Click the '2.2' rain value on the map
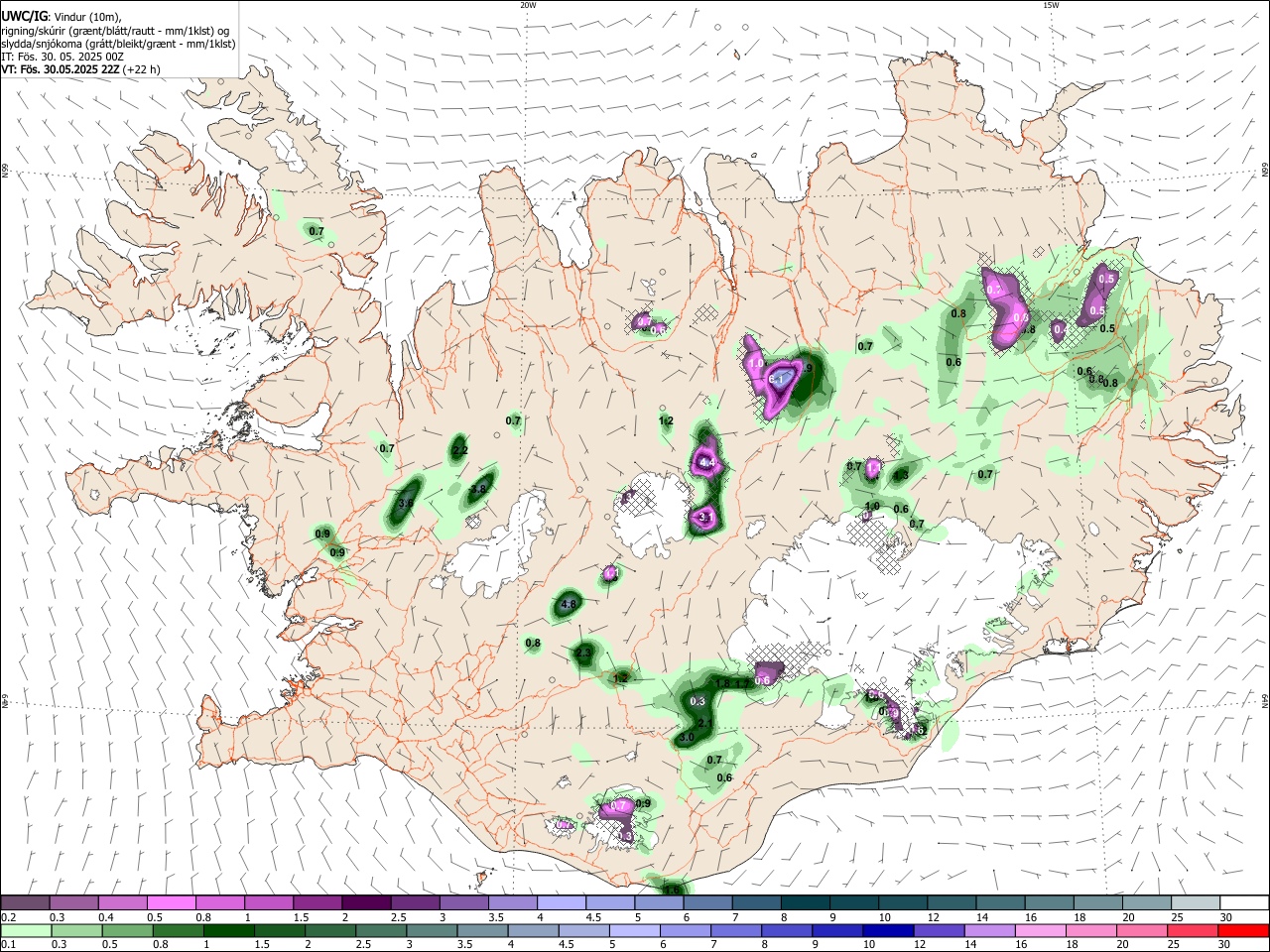This screenshot has width=1270, height=952. (459, 450)
